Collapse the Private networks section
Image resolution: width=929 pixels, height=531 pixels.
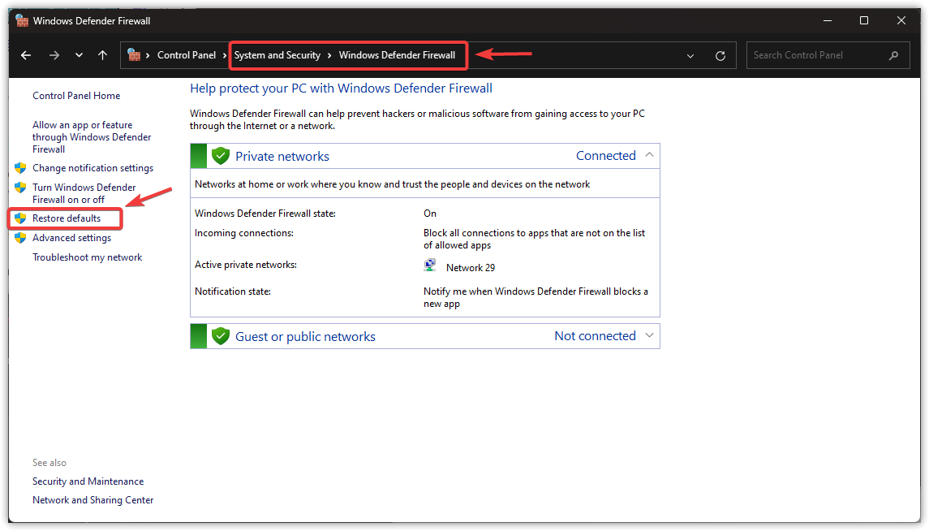[649, 155]
